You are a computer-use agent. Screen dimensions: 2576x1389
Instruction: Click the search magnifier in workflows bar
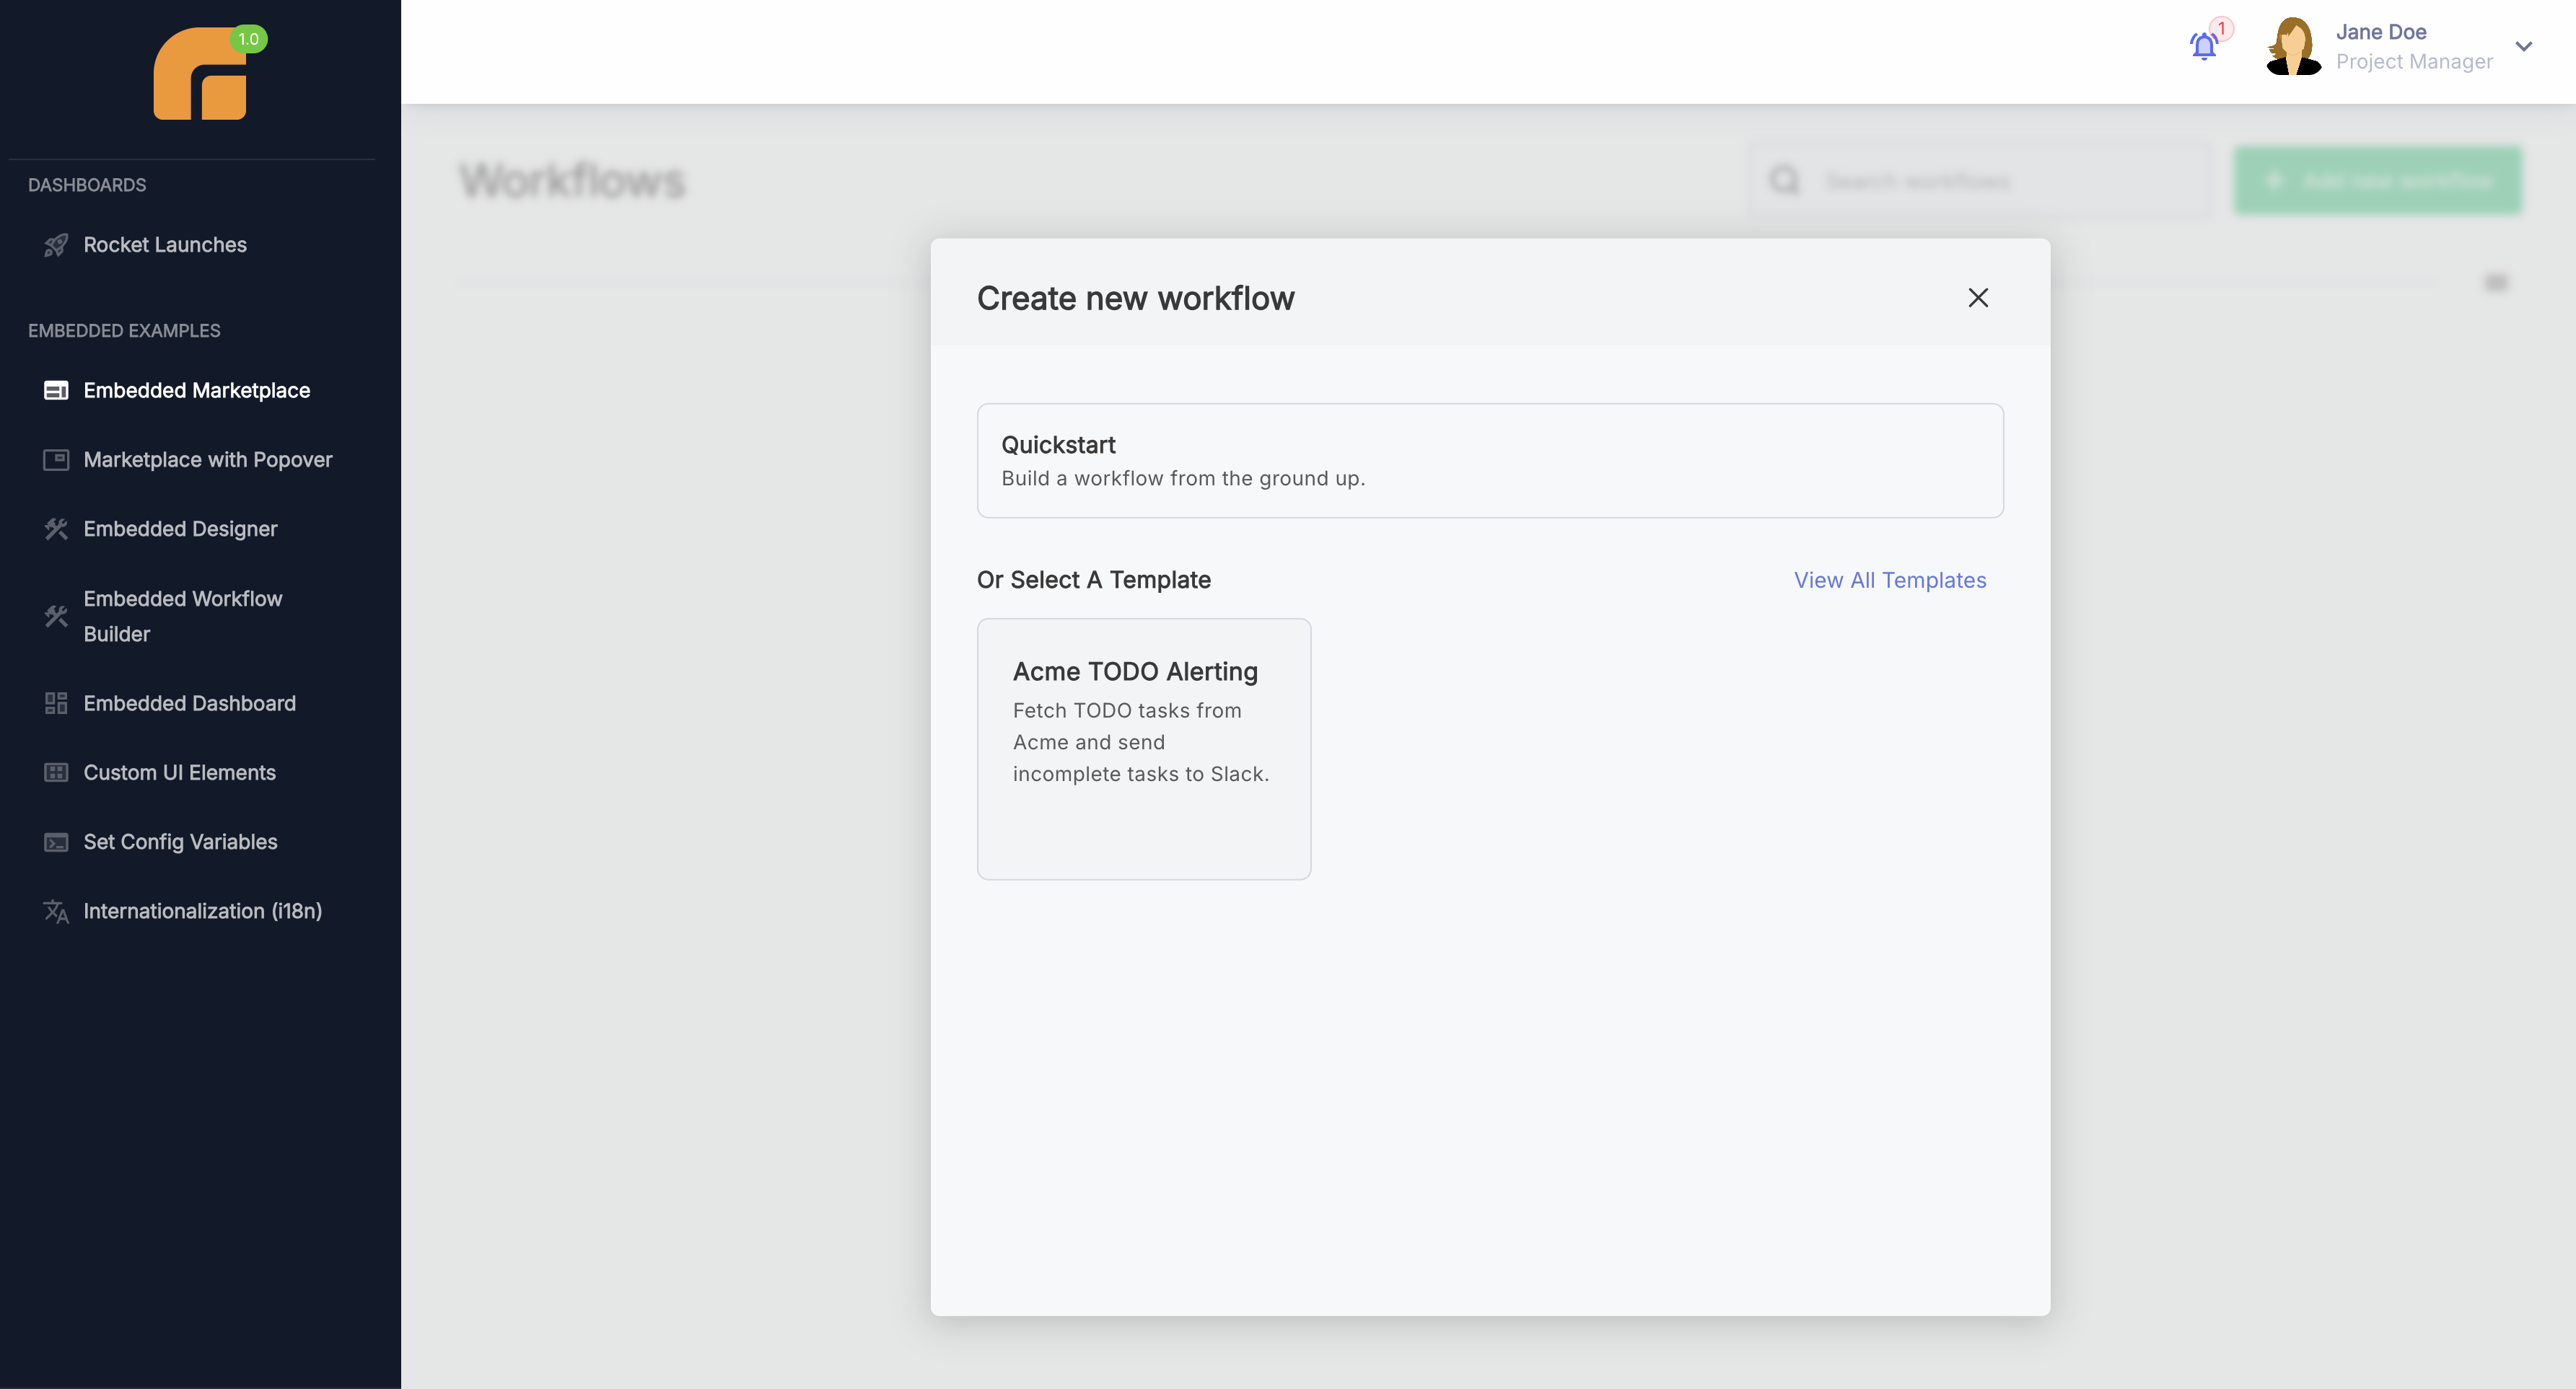coord(1784,180)
